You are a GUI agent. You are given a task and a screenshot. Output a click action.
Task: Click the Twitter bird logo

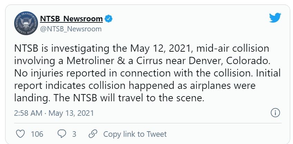pos(275,18)
